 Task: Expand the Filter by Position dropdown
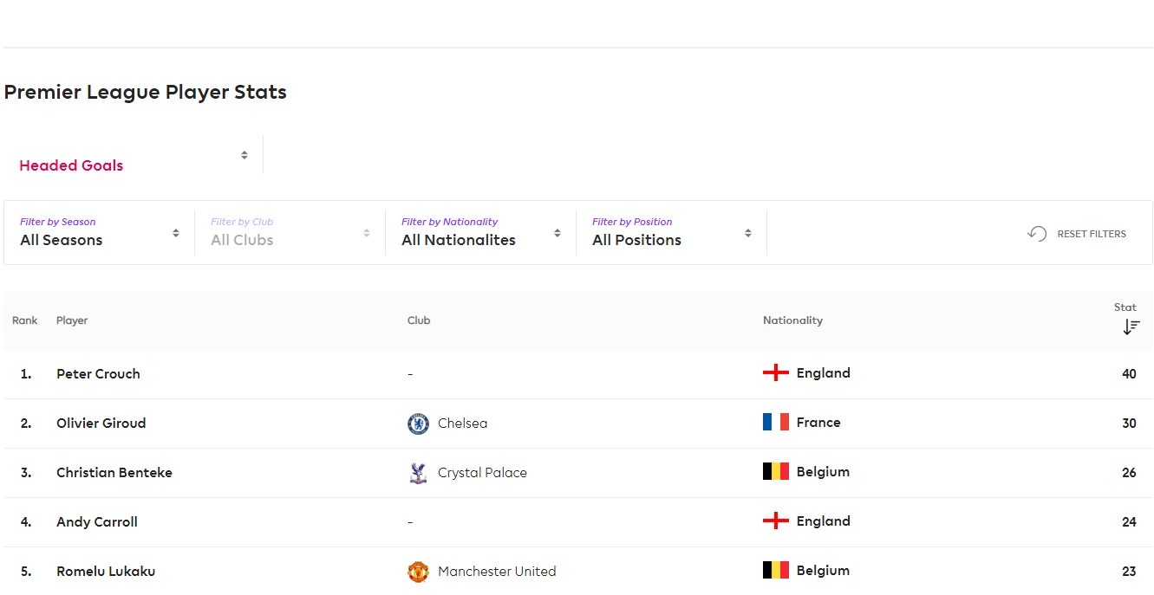coord(672,233)
